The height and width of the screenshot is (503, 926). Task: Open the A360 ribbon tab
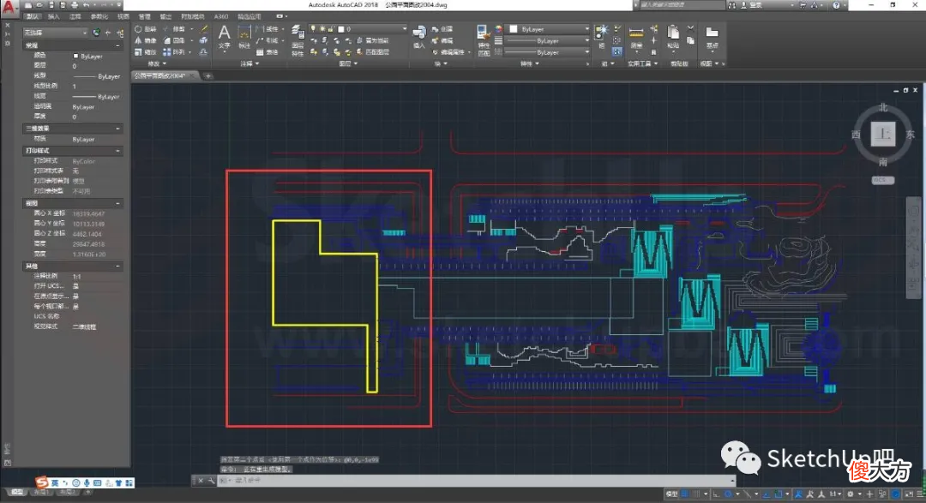click(x=221, y=16)
